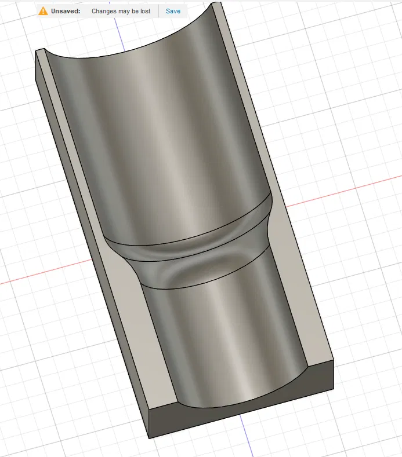This screenshot has height=457, width=402.
Task: Click the Save link
Action: [x=173, y=11]
